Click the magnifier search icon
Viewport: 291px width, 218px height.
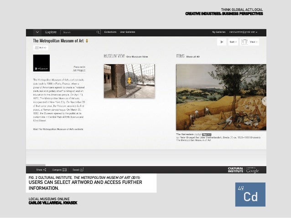(x=98, y=32)
